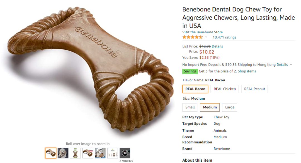Open List Price Details link
The image size is (301, 163).
(x=217, y=46)
